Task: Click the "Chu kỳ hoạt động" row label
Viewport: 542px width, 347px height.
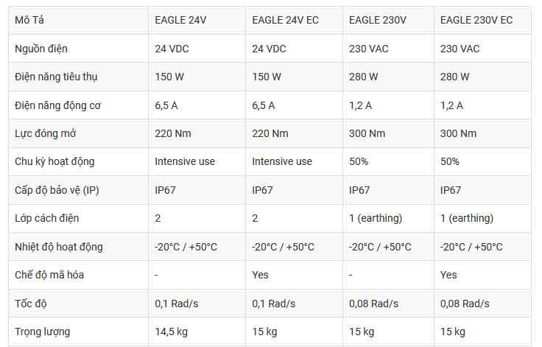Action: tap(54, 161)
